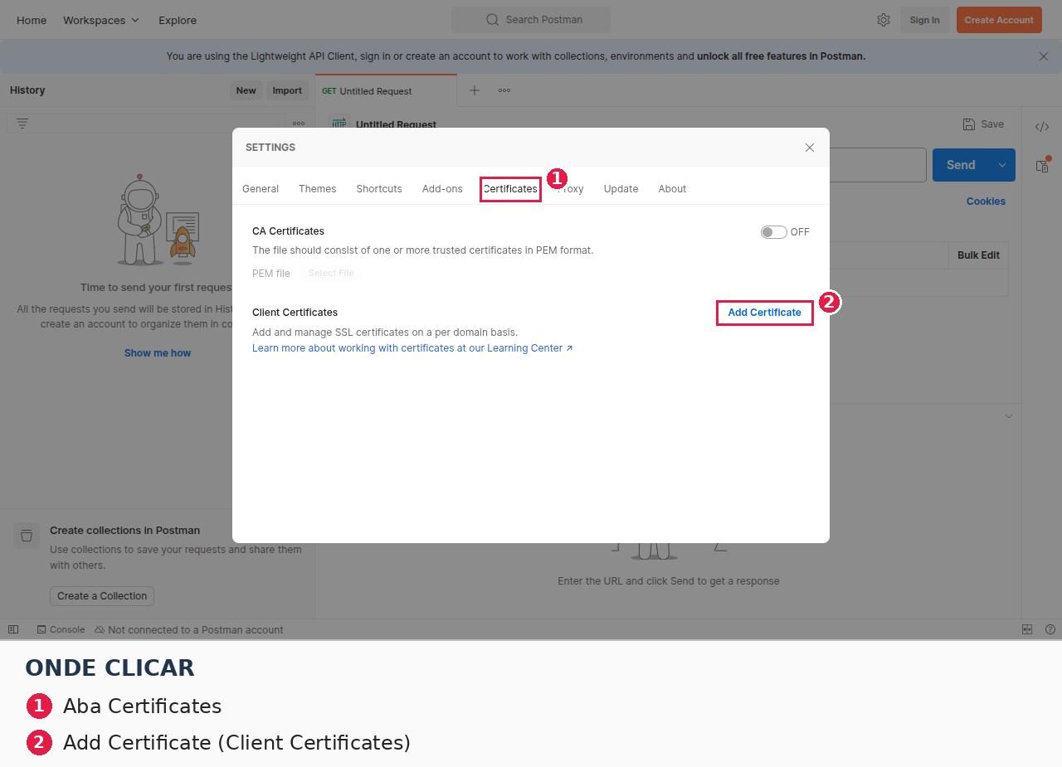Click the New button in History panel
The image size is (1062, 767).
coord(246,90)
